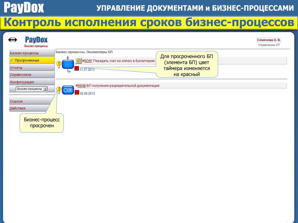This screenshot has width=298, height=223.
Task: Click overdue warning icon beside #99AB
Action: click(x=59, y=89)
